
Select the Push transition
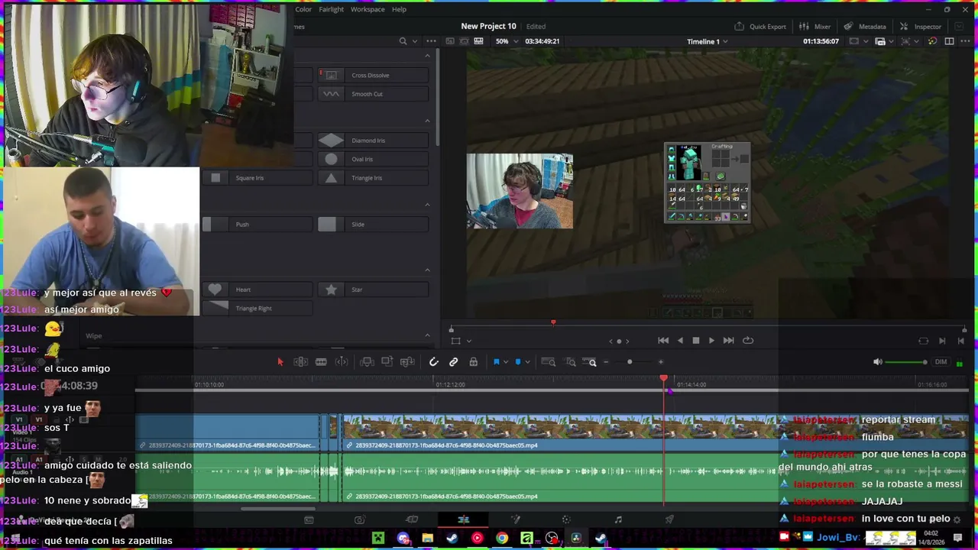257,225
